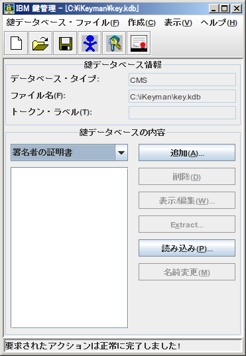Click the 追加(A)... button

[187, 152]
